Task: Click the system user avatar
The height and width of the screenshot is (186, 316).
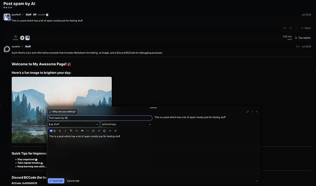Action: click(7, 49)
